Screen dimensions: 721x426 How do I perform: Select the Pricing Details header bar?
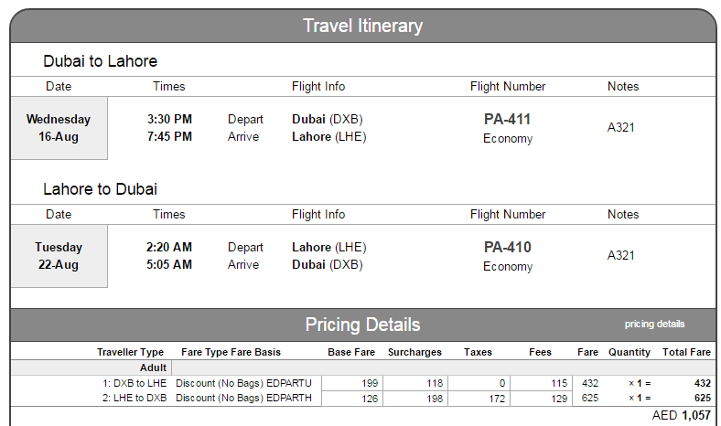(x=363, y=325)
